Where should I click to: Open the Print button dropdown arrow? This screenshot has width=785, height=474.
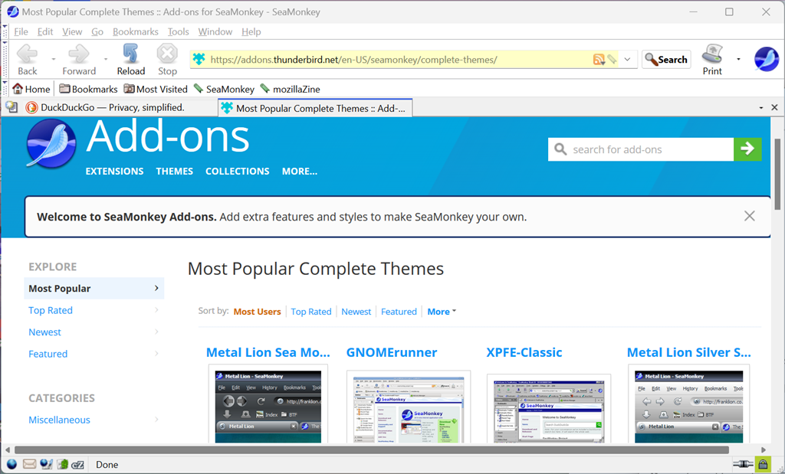738,60
